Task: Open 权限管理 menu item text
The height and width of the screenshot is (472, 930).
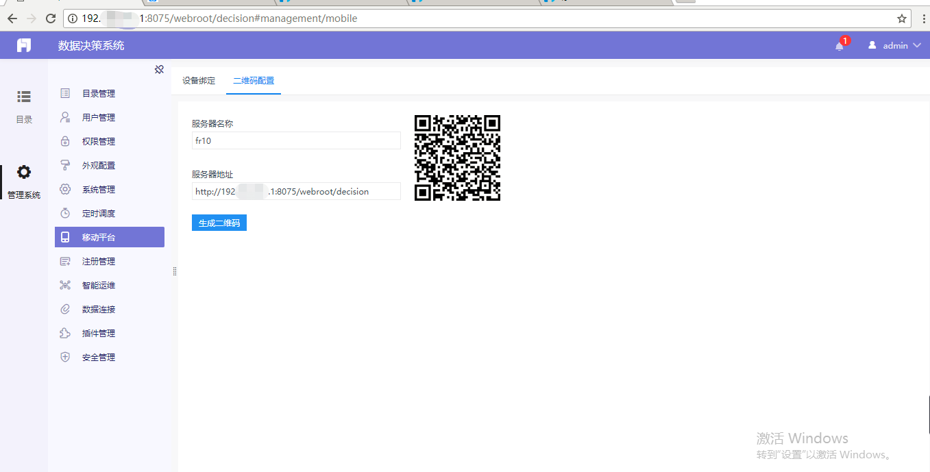Action: pyautogui.click(x=99, y=142)
